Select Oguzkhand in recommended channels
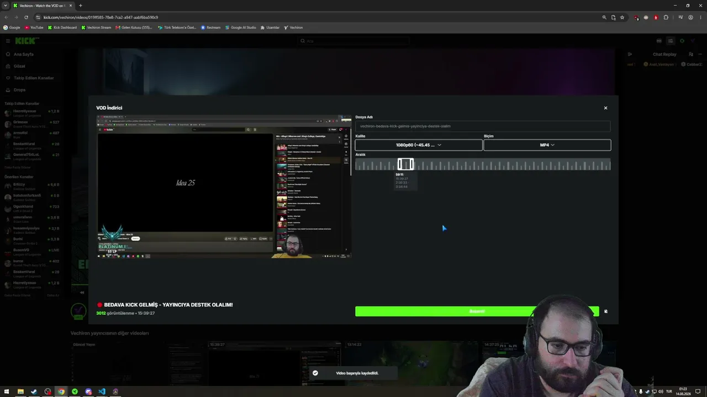 click(x=32, y=208)
